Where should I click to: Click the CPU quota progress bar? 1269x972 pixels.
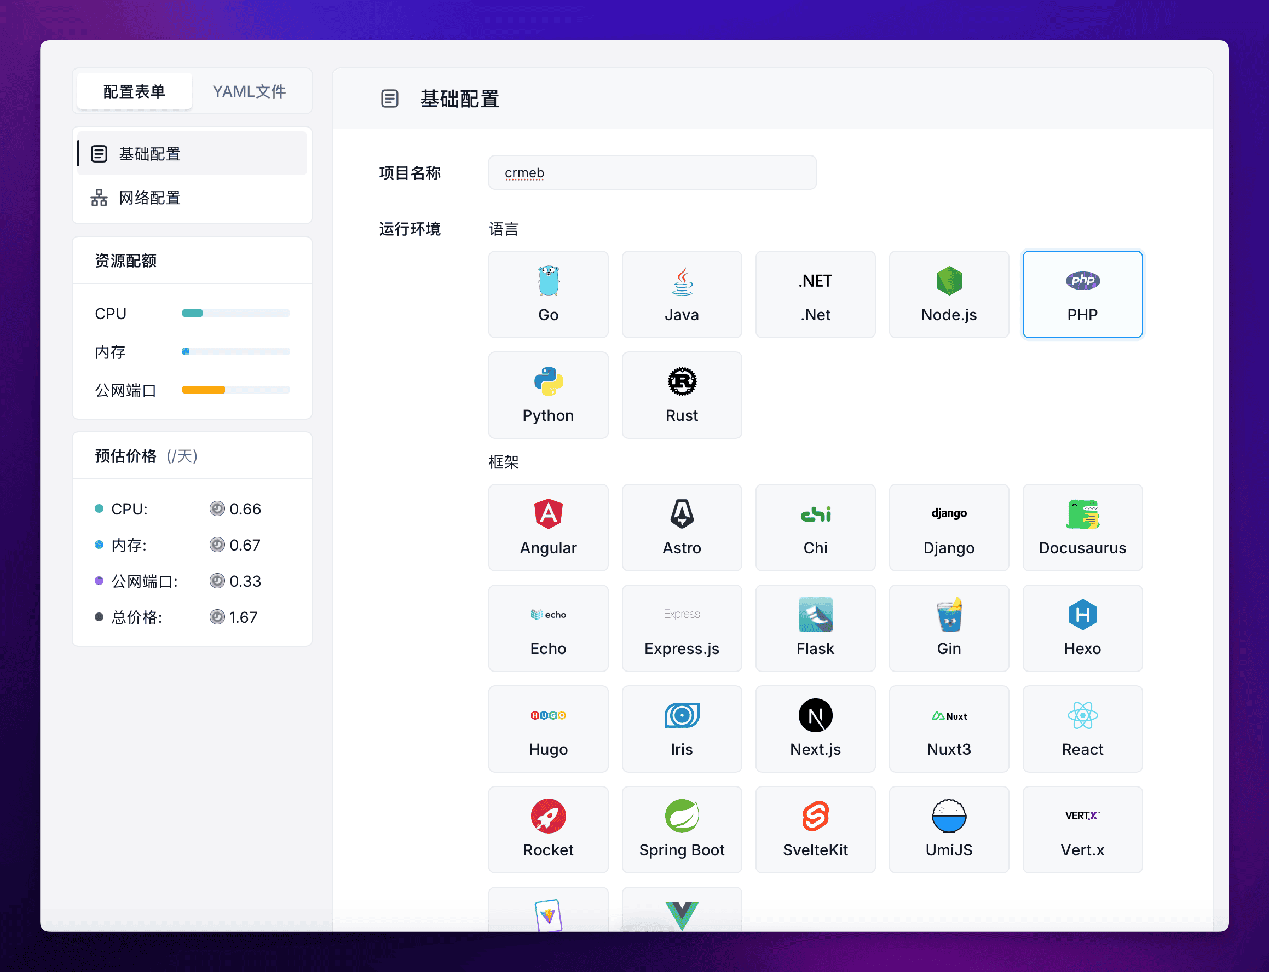point(235,313)
